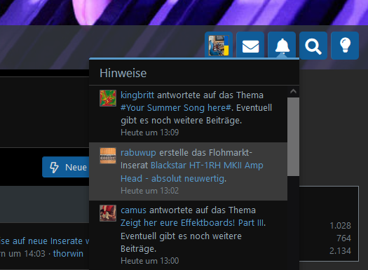Open rabuwup's user profile link
The height and width of the screenshot is (270, 368).
pyautogui.click(x=138, y=153)
